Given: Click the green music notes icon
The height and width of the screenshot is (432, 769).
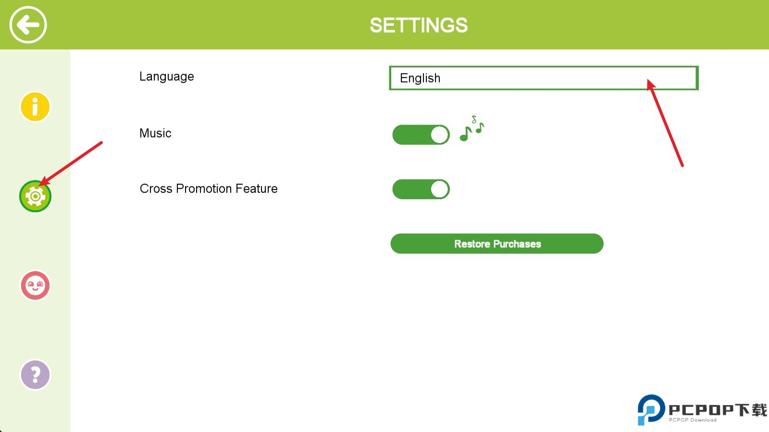Looking at the screenshot, I should (471, 130).
